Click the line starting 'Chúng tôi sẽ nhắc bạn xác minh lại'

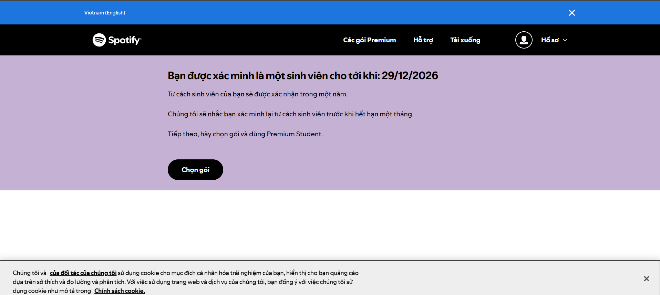click(290, 114)
